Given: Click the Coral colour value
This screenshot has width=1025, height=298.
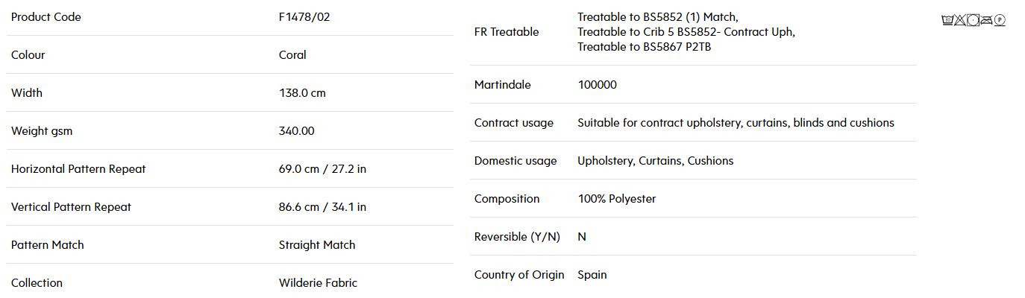Looking at the screenshot, I should (292, 55).
